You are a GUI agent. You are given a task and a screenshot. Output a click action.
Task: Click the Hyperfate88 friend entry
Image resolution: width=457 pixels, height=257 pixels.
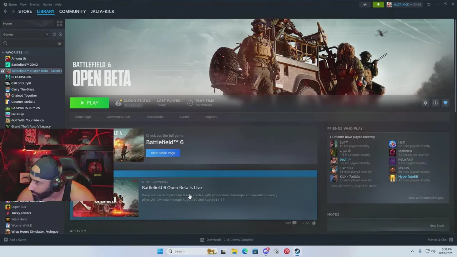pyautogui.click(x=408, y=178)
